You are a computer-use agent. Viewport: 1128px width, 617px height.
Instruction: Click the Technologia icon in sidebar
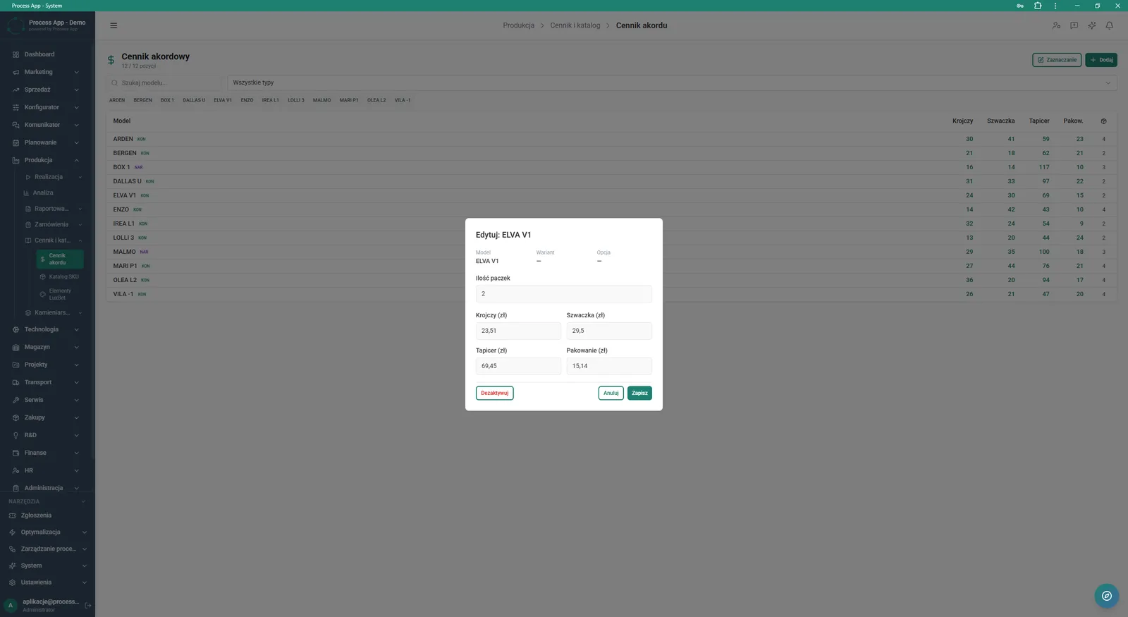tap(16, 329)
